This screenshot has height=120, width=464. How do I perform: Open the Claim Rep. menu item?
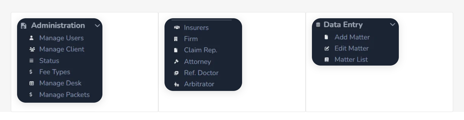coord(200,50)
